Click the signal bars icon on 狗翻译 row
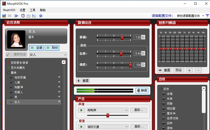The height and width of the screenshot is (130, 210). coord(59,87)
